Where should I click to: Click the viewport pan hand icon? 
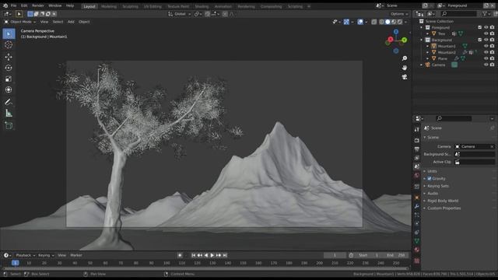[x=405, y=68]
